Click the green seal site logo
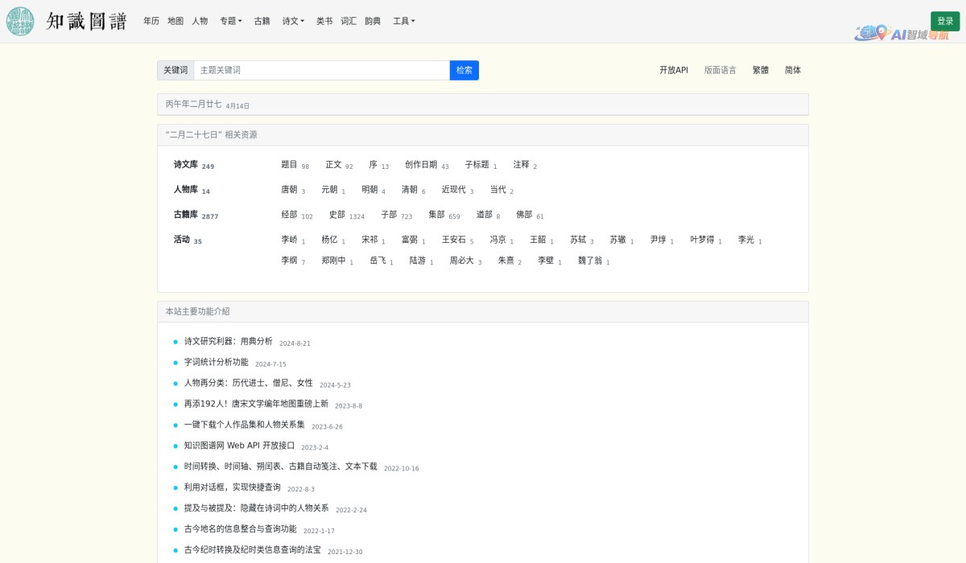Screen dimensions: 966x563 coord(20,22)
